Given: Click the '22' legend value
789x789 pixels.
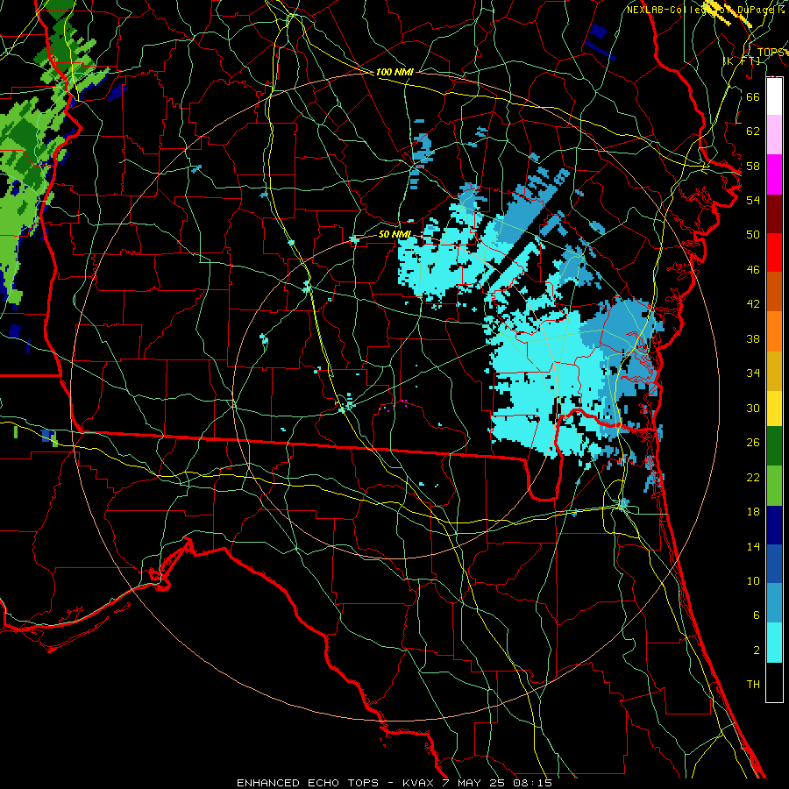Looking at the screenshot, I should click(753, 477).
